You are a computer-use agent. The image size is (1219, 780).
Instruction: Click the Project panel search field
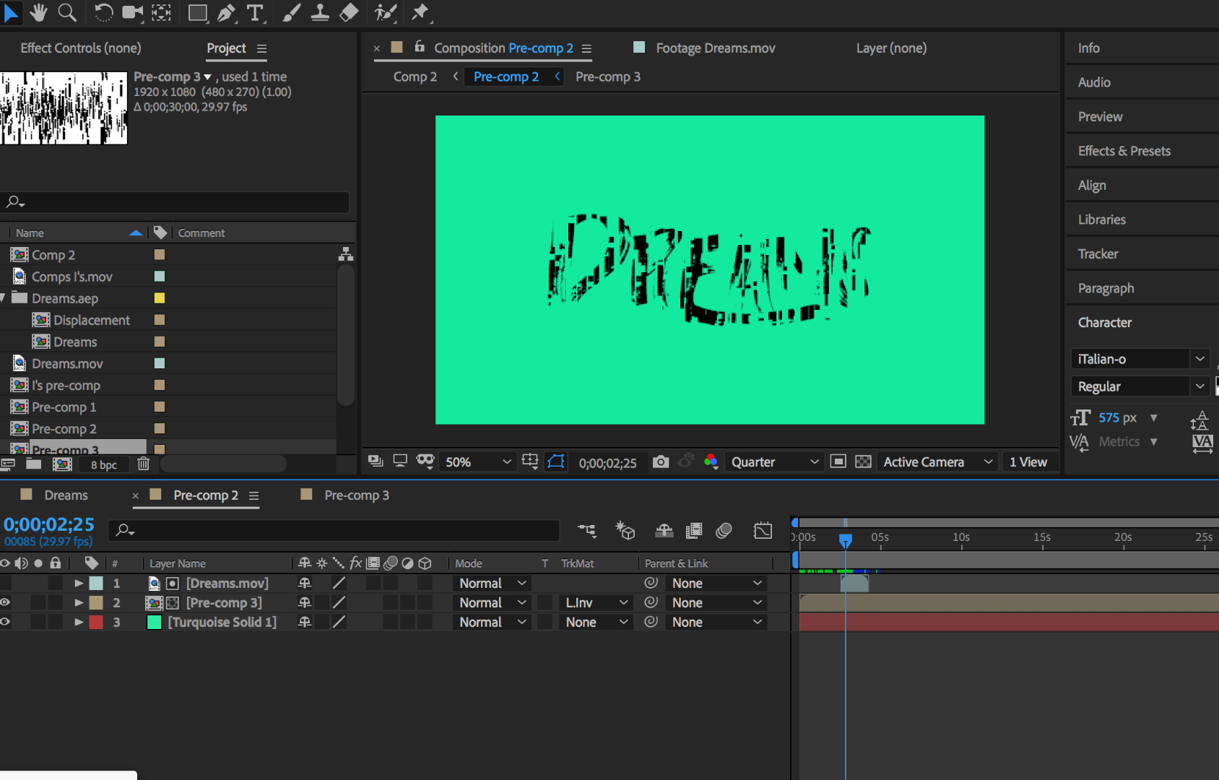point(175,202)
